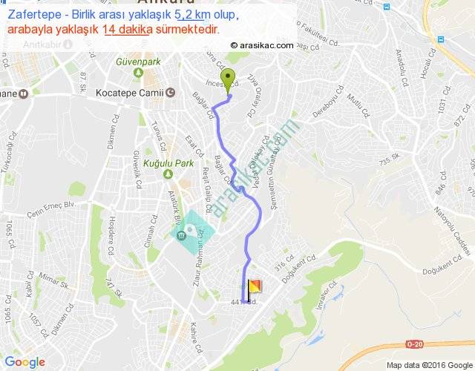Click the arasikac.com copyright text
The height and width of the screenshot is (371, 475).
262,45
